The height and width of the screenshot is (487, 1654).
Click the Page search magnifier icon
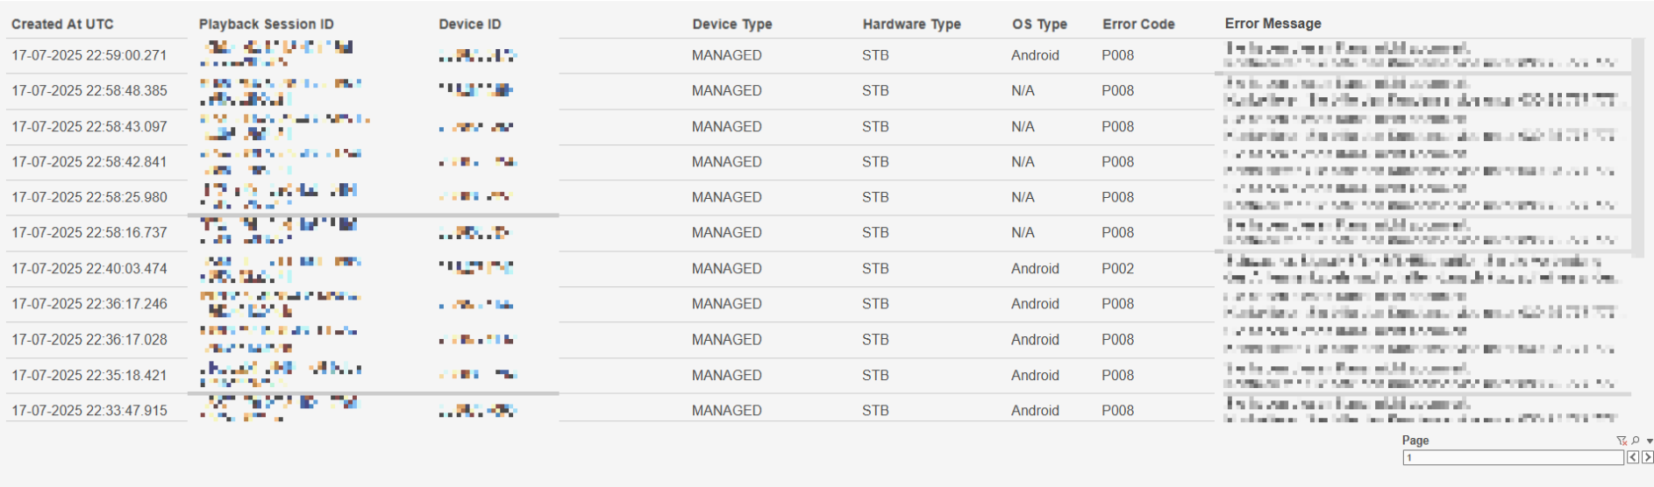[1636, 441]
